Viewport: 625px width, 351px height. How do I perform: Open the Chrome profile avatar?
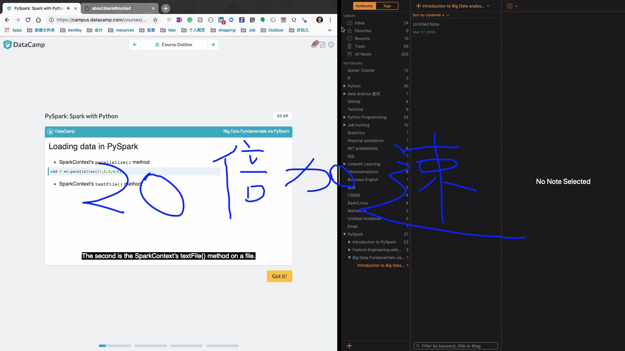320,20
